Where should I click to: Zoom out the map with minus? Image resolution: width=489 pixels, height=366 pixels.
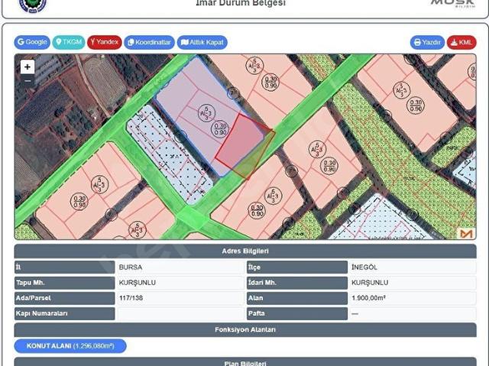(x=28, y=81)
